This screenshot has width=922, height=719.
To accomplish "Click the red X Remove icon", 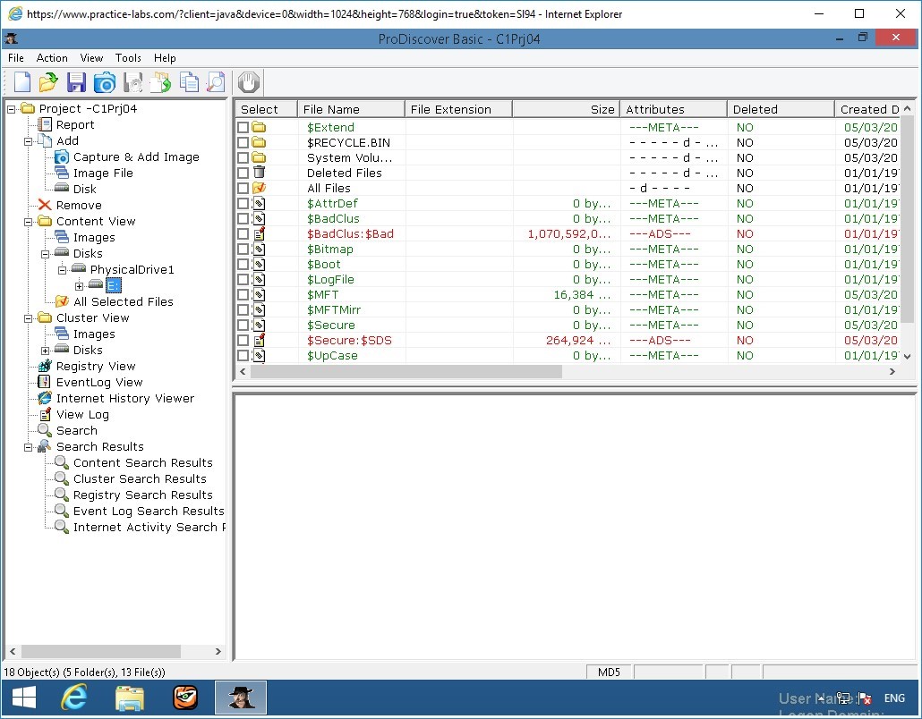I will [45, 205].
